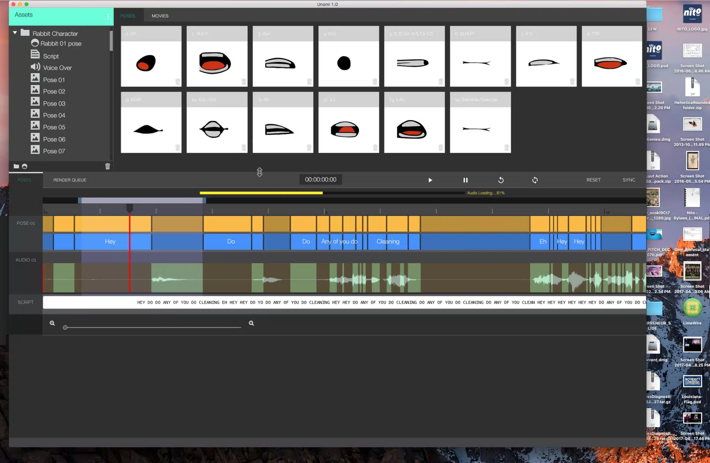The height and width of the screenshot is (463, 710).
Task: Select the Rabbit 01 pose item
Action: [56, 43]
